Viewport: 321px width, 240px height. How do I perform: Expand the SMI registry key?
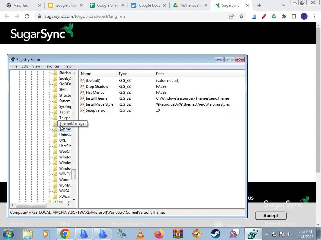[x=50, y=90]
